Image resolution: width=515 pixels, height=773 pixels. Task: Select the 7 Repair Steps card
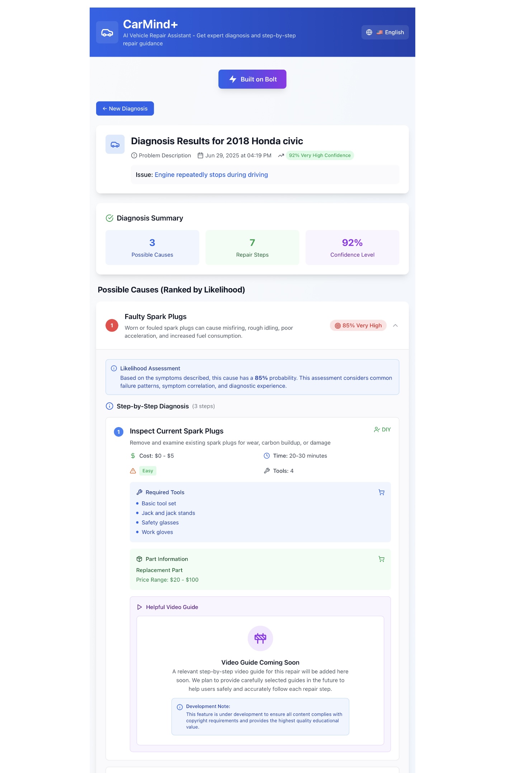tap(252, 248)
